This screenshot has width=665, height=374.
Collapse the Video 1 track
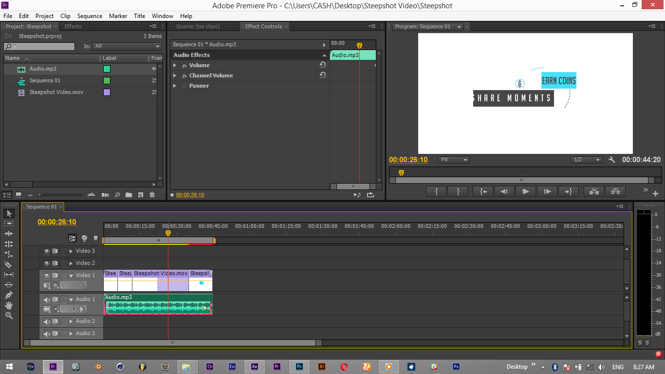pos(71,276)
